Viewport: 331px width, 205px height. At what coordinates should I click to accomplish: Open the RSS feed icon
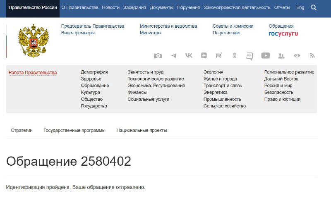[312, 55]
